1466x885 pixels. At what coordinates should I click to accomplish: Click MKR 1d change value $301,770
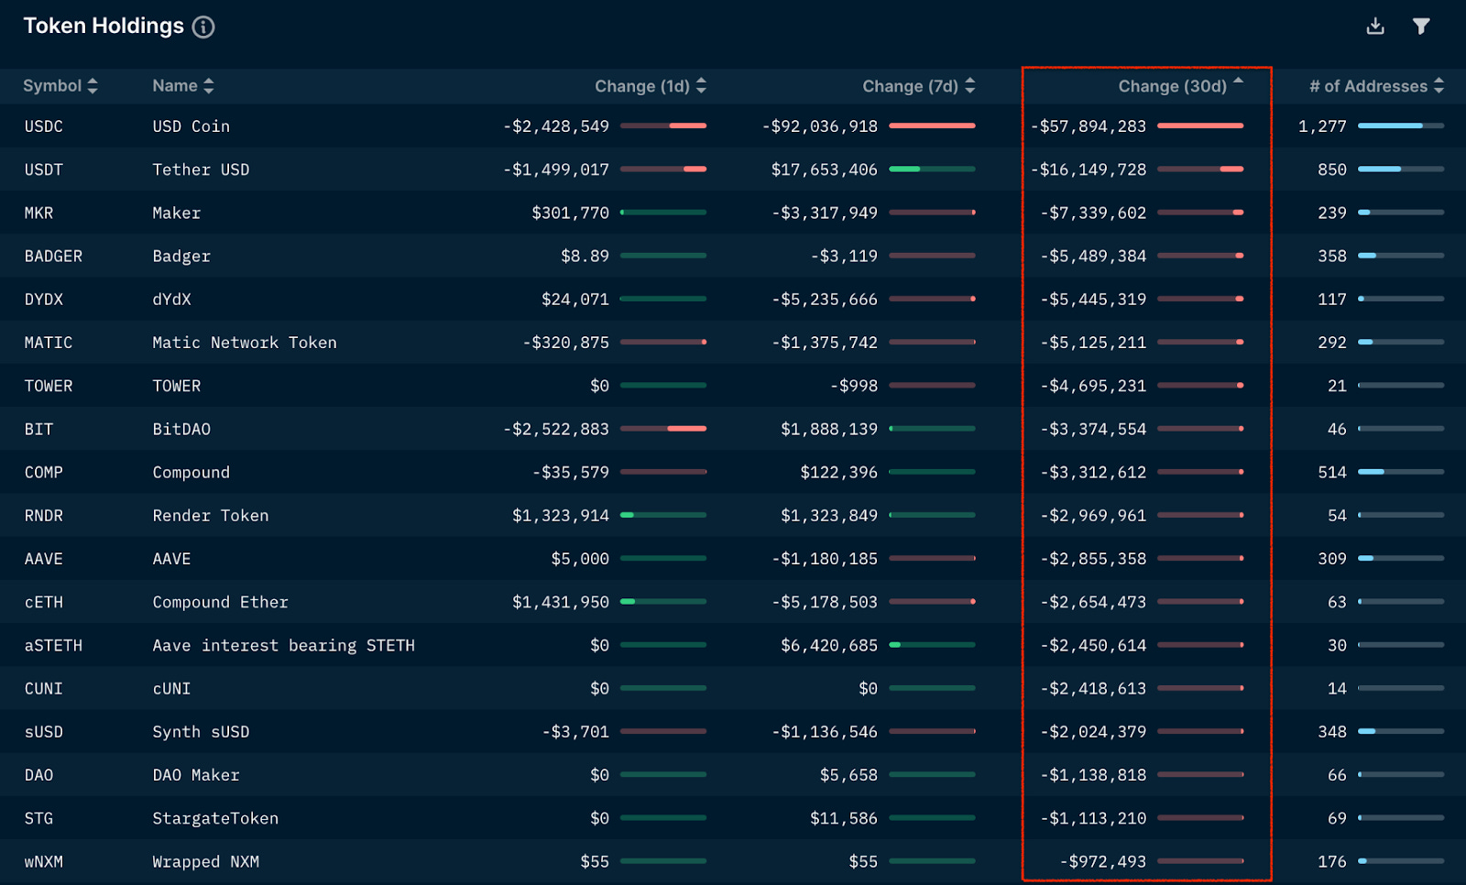coord(570,213)
